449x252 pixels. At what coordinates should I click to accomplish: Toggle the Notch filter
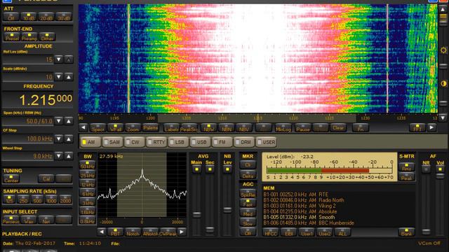point(133,232)
